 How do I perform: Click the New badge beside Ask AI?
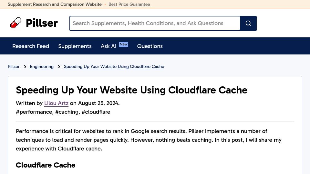click(124, 44)
